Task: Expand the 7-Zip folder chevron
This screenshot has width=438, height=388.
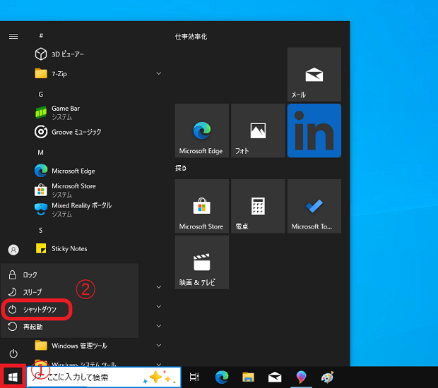Action: [158, 73]
